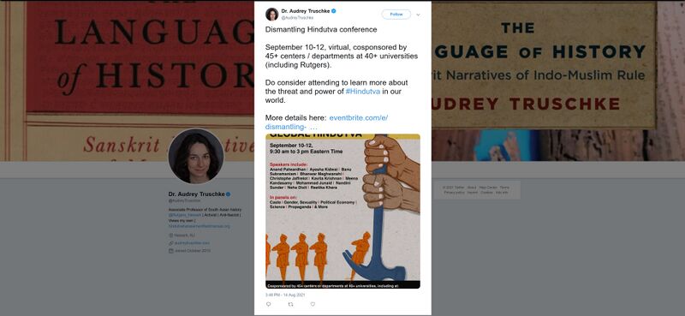The image size is (685, 316).
Task: Click the link icon in profile bio
Action: 170,243
